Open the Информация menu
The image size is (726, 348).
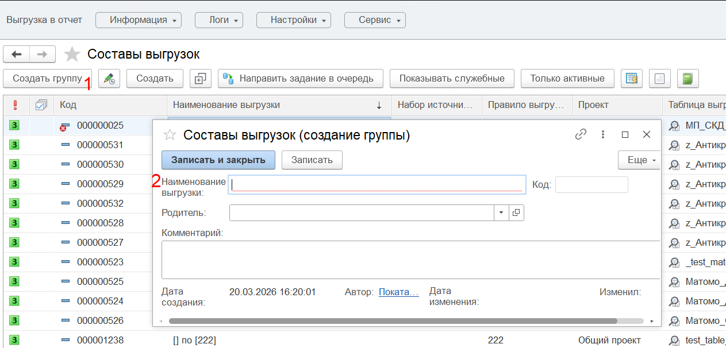click(x=138, y=20)
